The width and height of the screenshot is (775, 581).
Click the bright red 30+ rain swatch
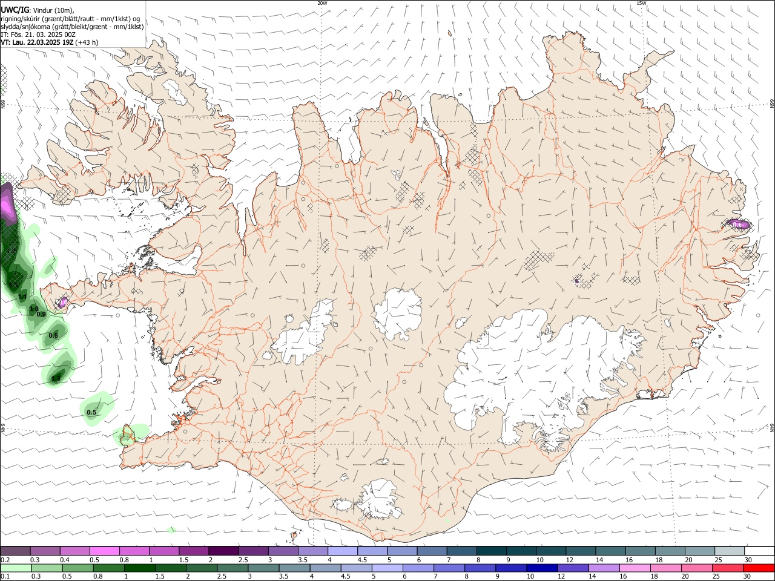[757, 568]
